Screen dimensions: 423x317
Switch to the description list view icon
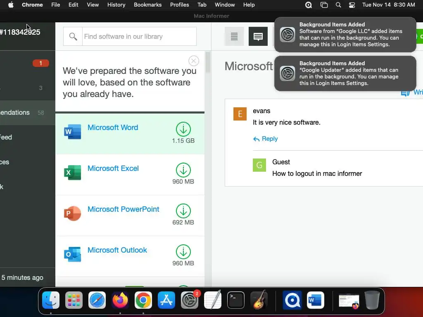[x=234, y=36]
